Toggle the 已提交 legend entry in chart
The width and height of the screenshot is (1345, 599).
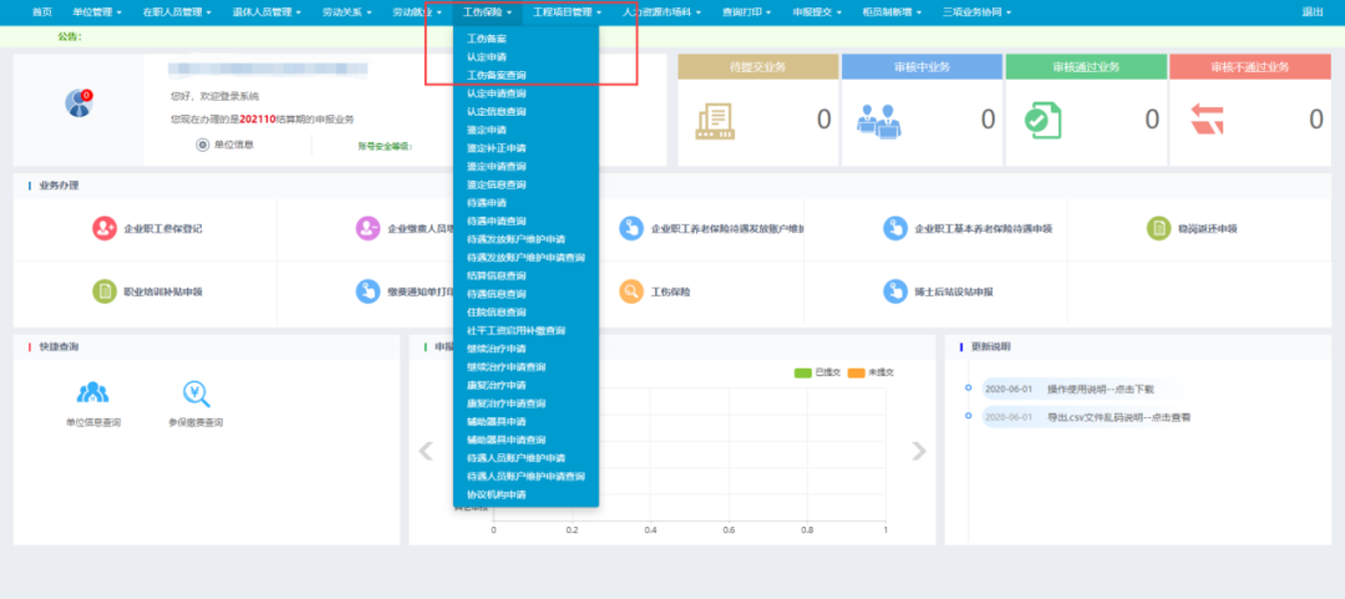[803, 372]
